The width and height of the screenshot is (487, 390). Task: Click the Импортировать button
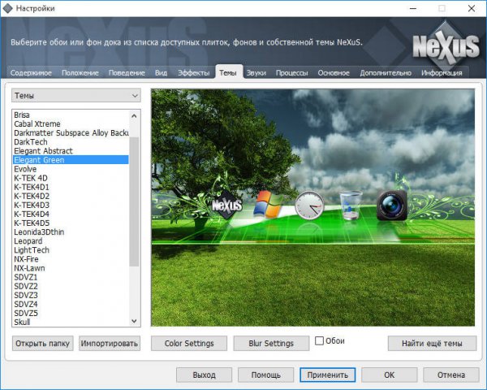(110, 344)
